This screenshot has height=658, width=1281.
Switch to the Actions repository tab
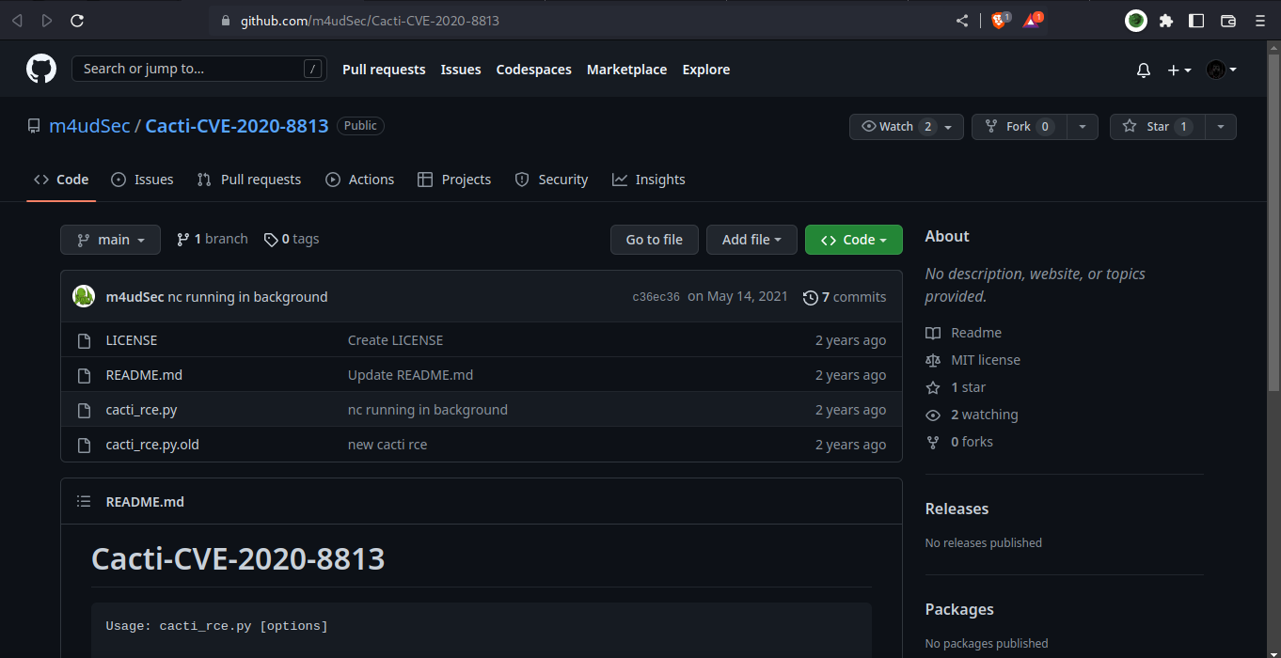click(x=359, y=180)
